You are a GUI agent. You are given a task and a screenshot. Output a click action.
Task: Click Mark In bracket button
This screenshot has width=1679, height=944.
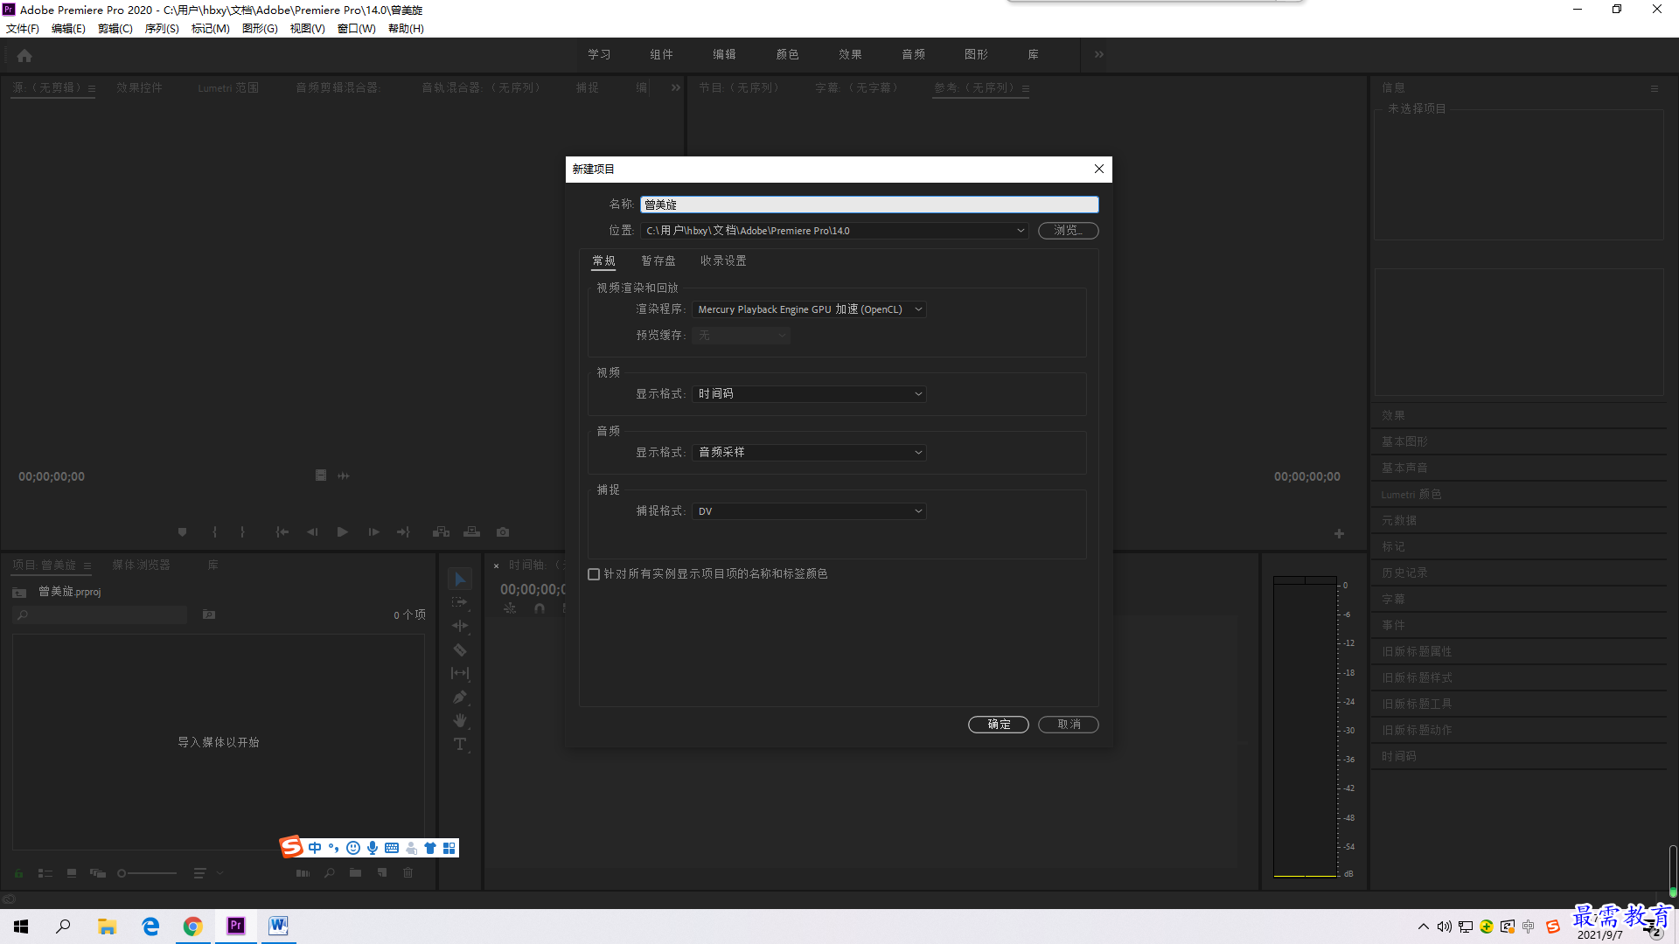(x=214, y=531)
